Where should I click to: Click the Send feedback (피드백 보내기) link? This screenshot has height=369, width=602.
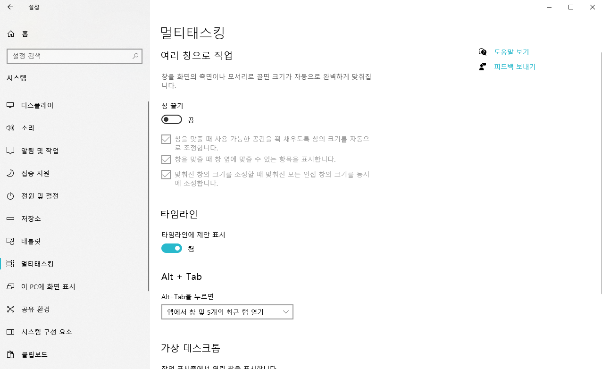[515, 67]
